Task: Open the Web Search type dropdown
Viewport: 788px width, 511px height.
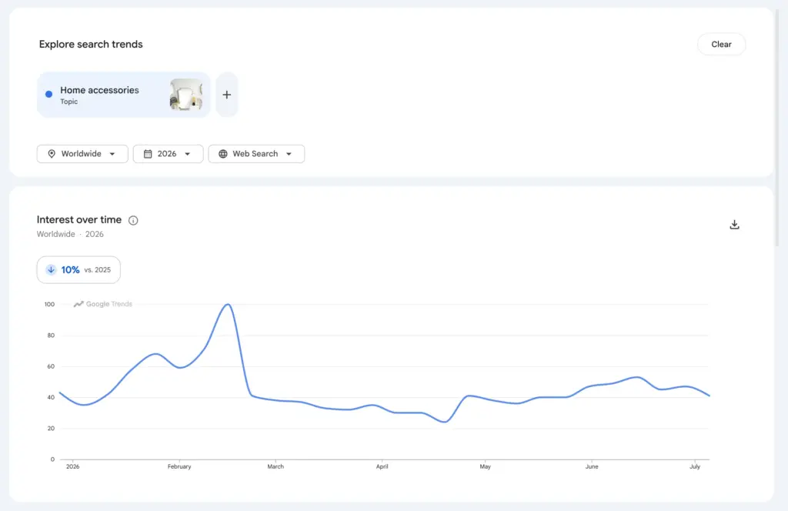Action: pyautogui.click(x=256, y=154)
